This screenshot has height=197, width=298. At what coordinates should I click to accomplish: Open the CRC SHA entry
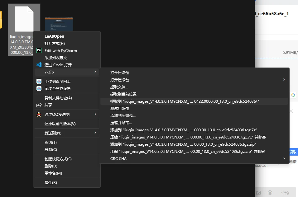click(x=194, y=159)
